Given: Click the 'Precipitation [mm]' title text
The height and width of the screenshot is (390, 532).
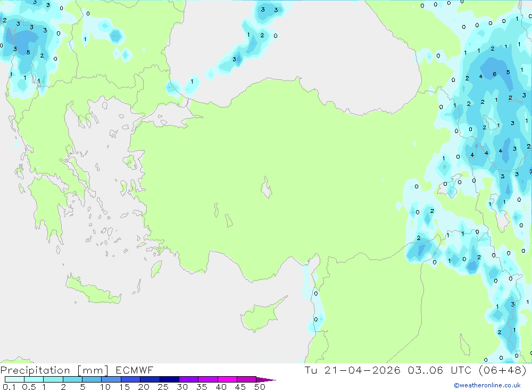Looking at the screenshot, I should (54, 370).
